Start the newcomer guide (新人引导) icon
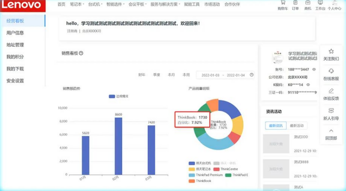The height and width of the screenshot is (191, 346). [x=331, y=111]
